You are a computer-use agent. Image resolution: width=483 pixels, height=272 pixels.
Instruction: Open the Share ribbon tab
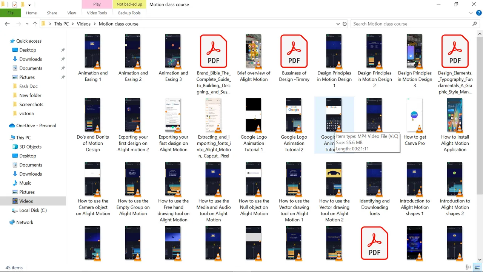52,13
